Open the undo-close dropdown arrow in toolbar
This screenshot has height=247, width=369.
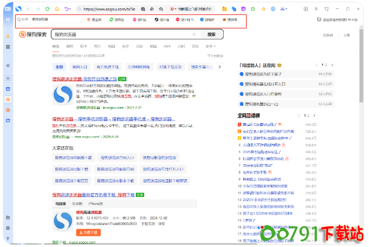click(71, 10)
